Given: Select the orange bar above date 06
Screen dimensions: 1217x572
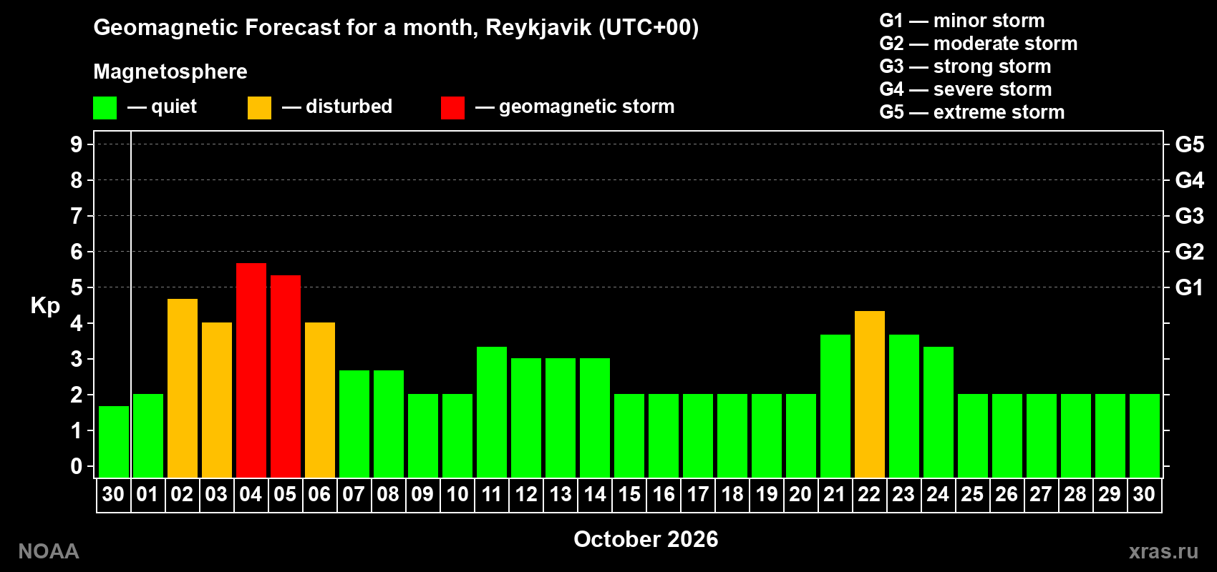Looking at the screenshot, I should (320, 400).
